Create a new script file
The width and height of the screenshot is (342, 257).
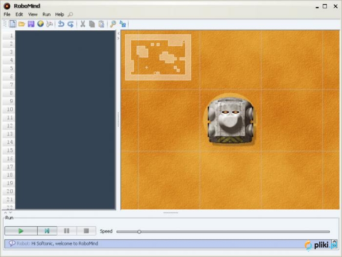[x=13, y=24]
